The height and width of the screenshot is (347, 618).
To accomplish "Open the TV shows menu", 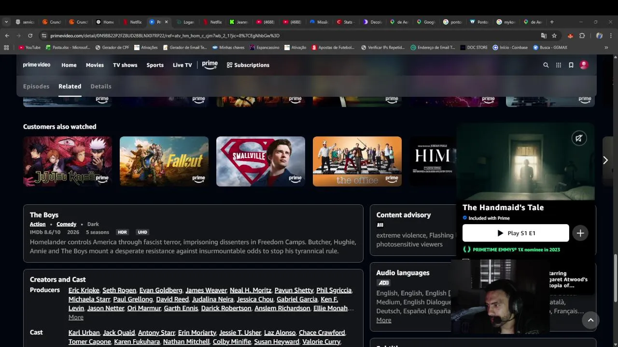I will coord(125,65).
